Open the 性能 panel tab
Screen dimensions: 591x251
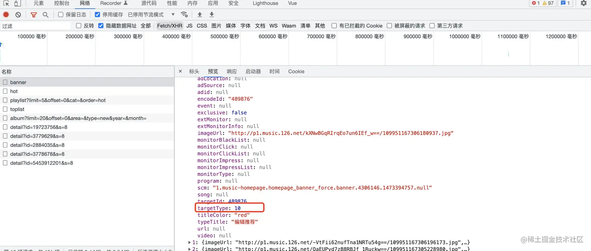(x=172, y=3)
